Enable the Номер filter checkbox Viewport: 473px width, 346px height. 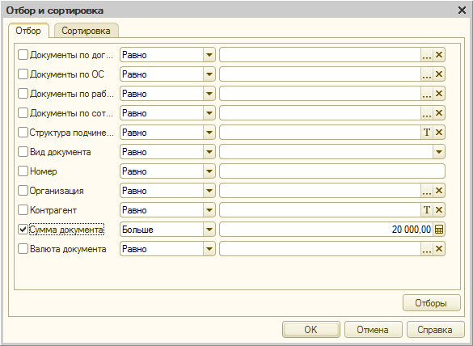(x=23, y=171)
